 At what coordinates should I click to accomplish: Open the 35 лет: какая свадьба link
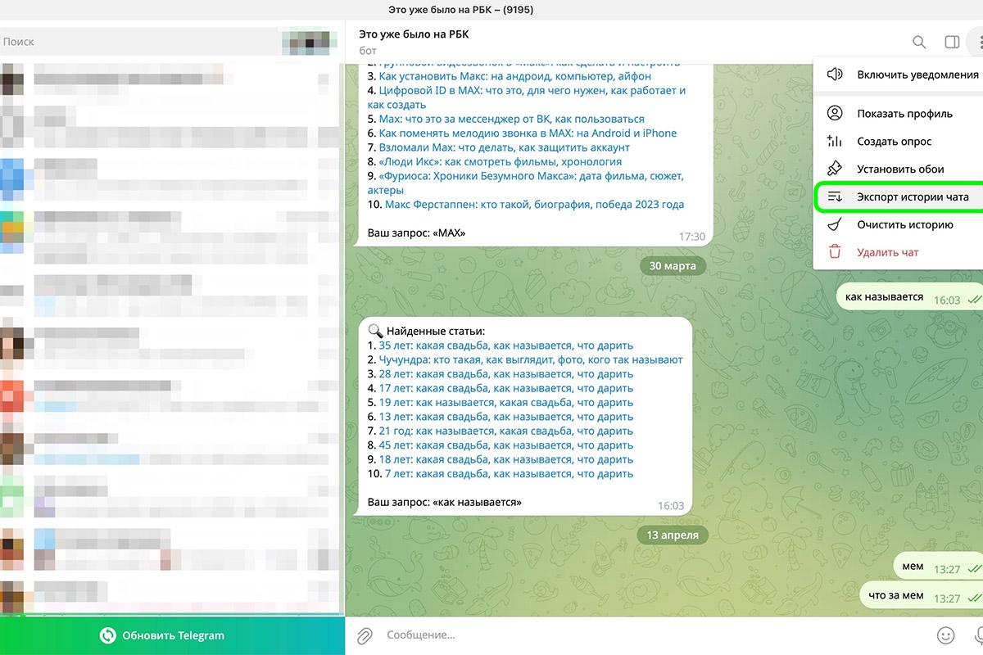505,346
